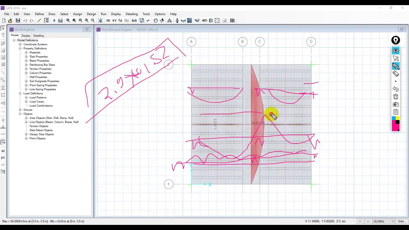Take a screenshot with camera icon

(x=396, y=104)
